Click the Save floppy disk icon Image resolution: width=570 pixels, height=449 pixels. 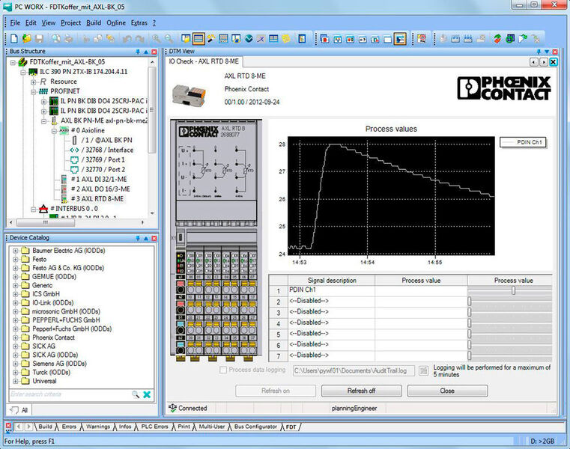(39, 38)
